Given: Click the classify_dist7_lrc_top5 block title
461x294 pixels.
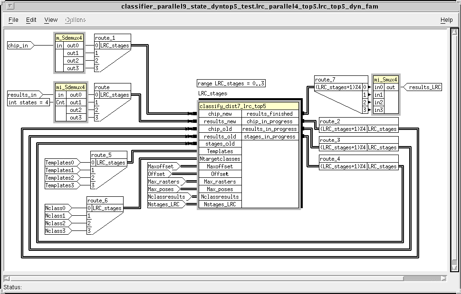Looking at the screenshot, I should click(232, 106).
